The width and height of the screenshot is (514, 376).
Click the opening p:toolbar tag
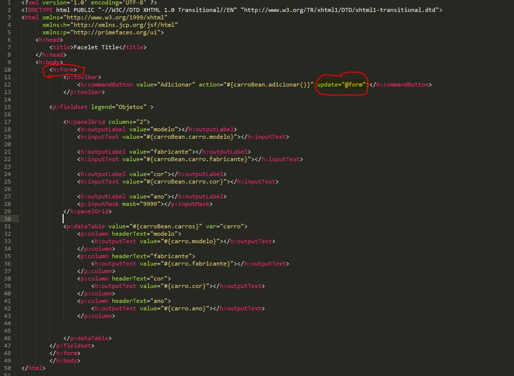coord(82,77)
